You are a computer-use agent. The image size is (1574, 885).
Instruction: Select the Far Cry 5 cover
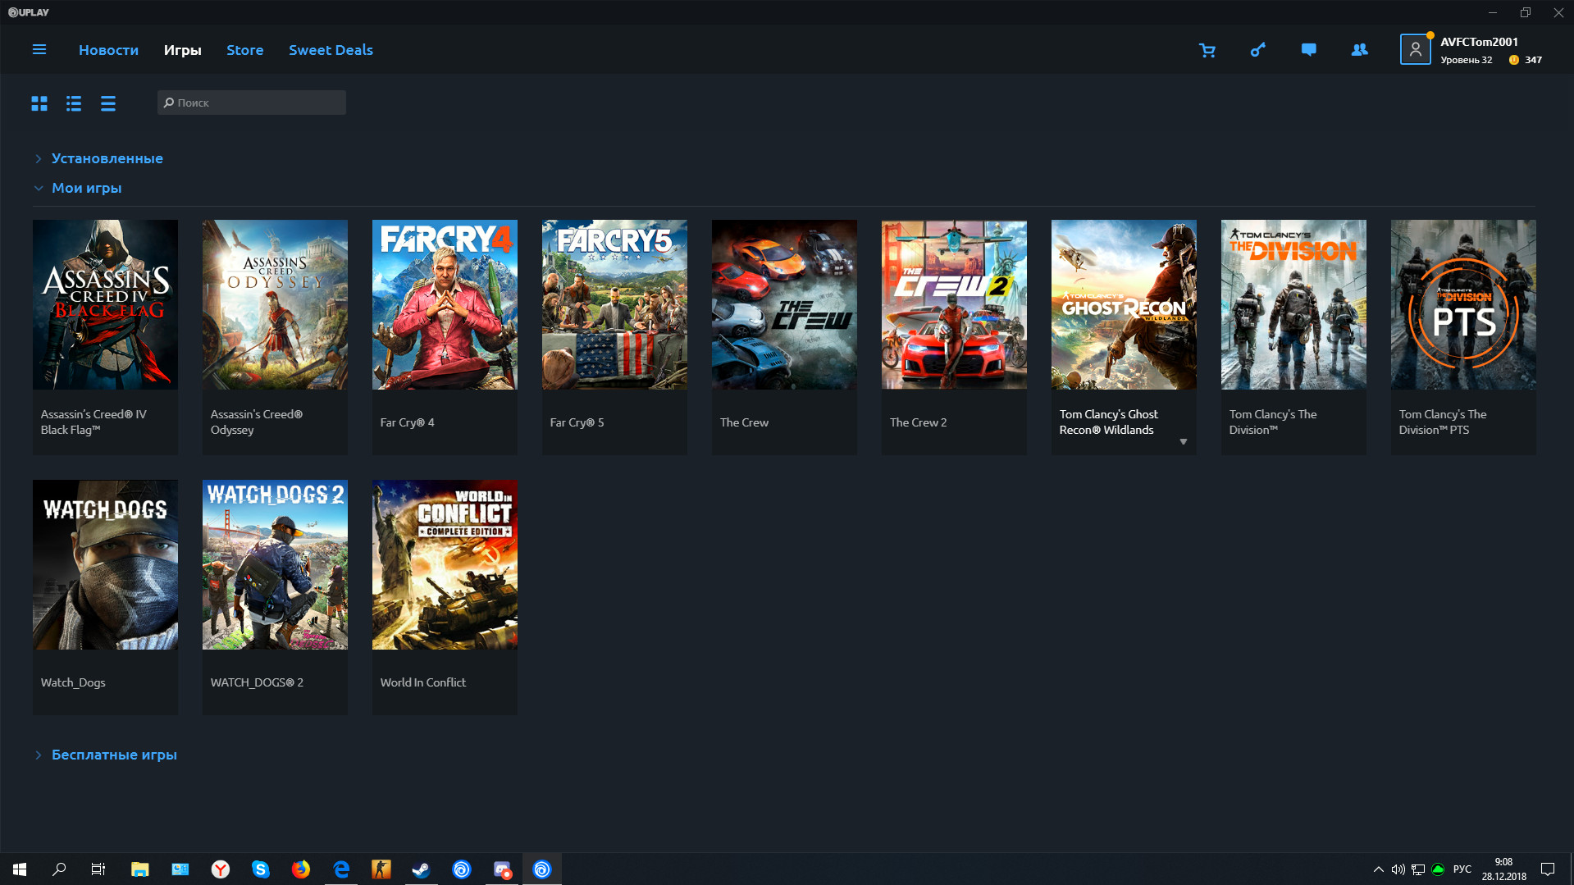coord(614,304)
